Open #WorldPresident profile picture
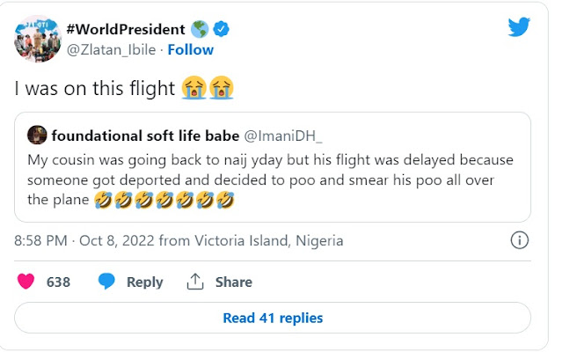Viewport: 562px width, 352px height. (35, 39)
